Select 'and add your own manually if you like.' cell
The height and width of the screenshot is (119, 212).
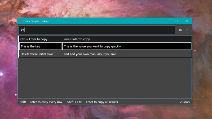[127, 54]
